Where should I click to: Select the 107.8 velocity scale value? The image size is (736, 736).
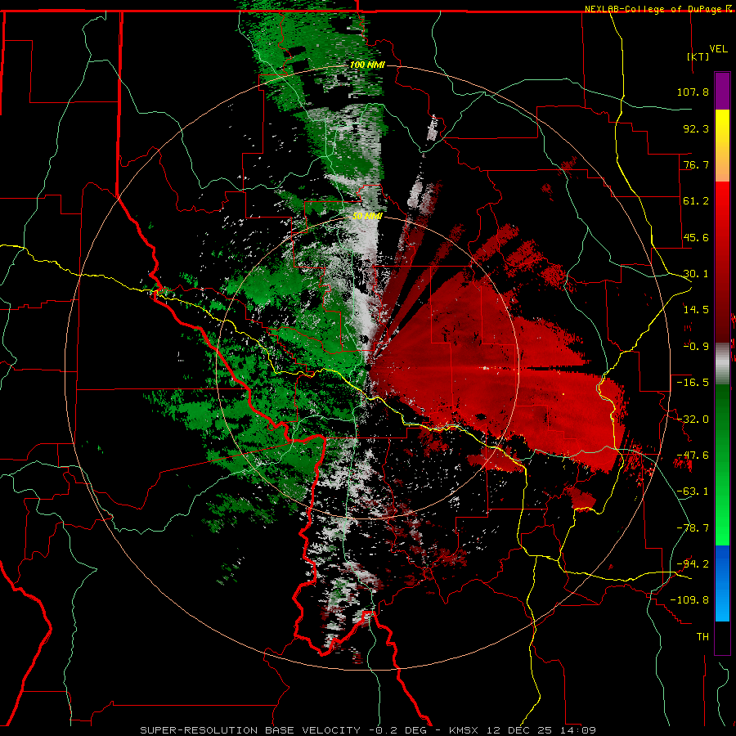pyautogui.click(x=693, y=92)
